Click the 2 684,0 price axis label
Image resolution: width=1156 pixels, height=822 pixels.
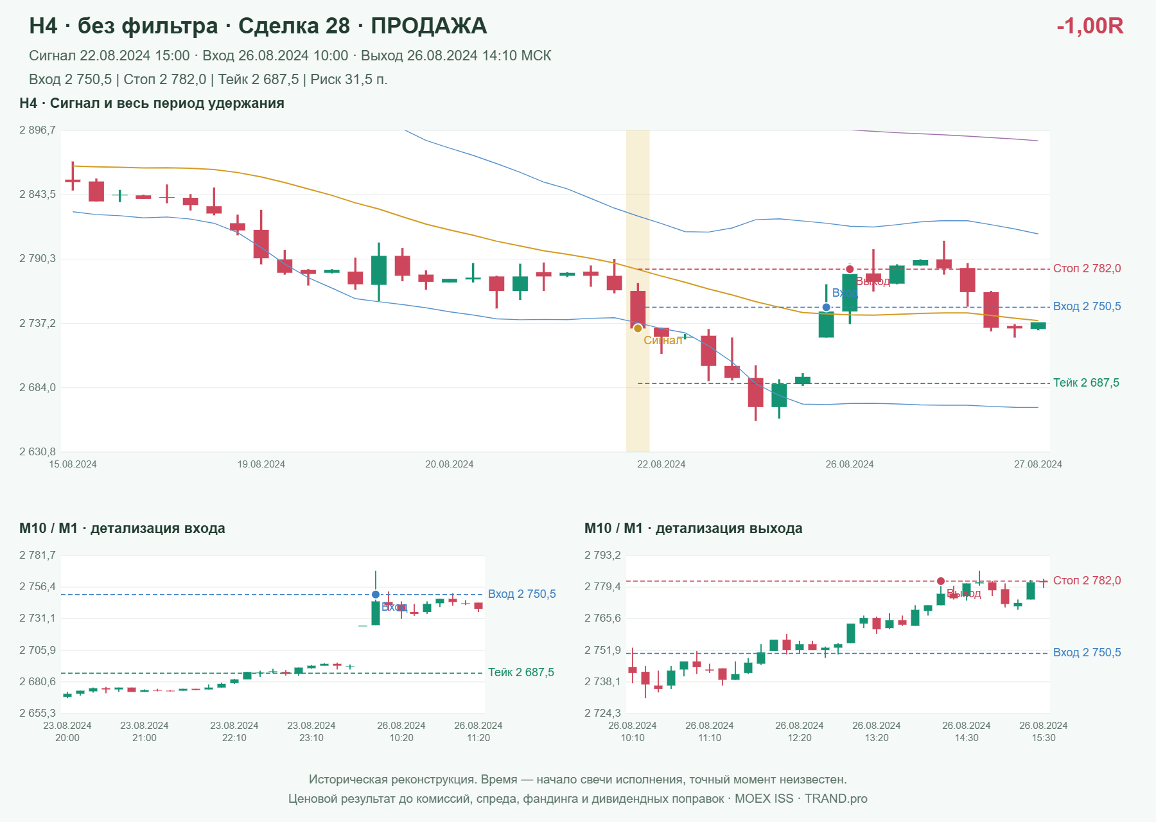[x=37, y=388]
